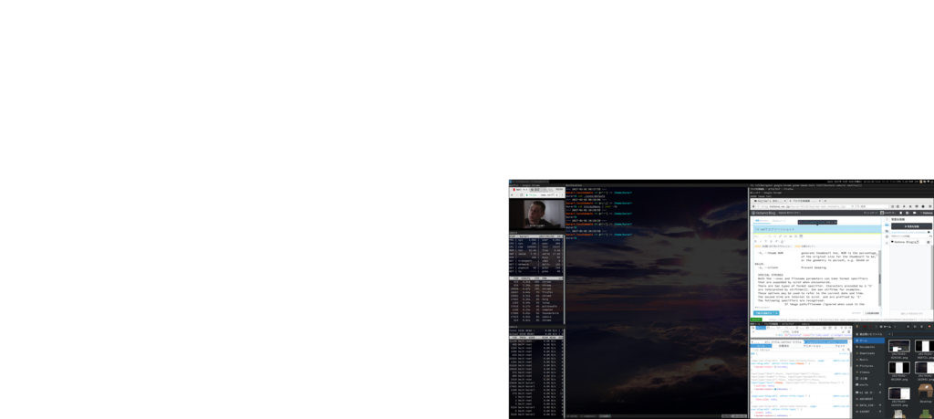
Task: Open Videos folder in file manager sidebar
Action: [867, 372]
